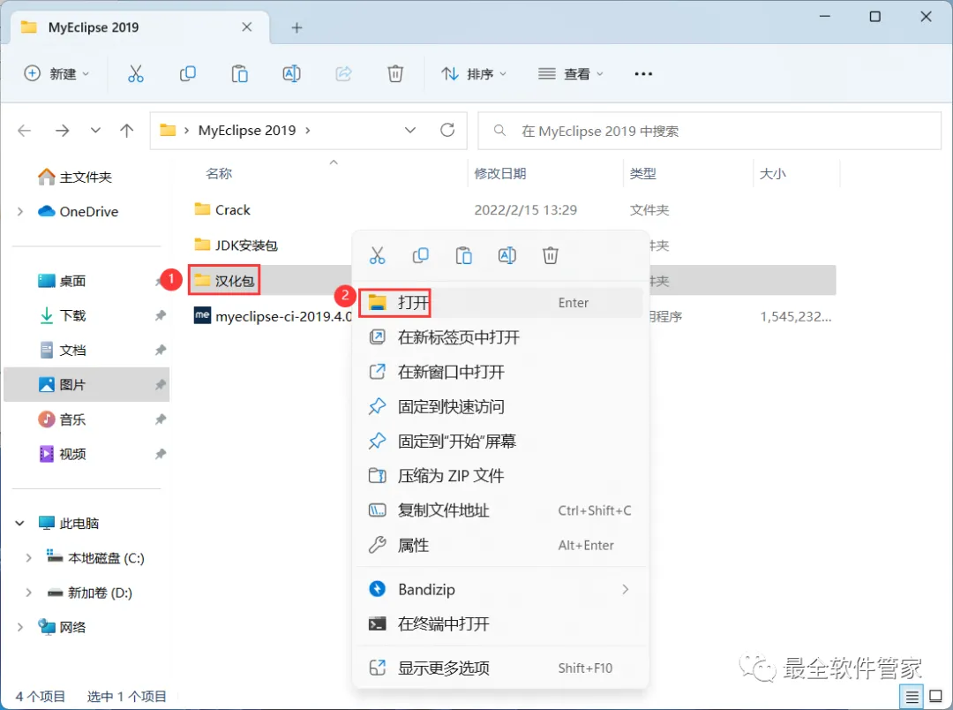
Task: Go up one folder level
Action: tap(126, 130)
